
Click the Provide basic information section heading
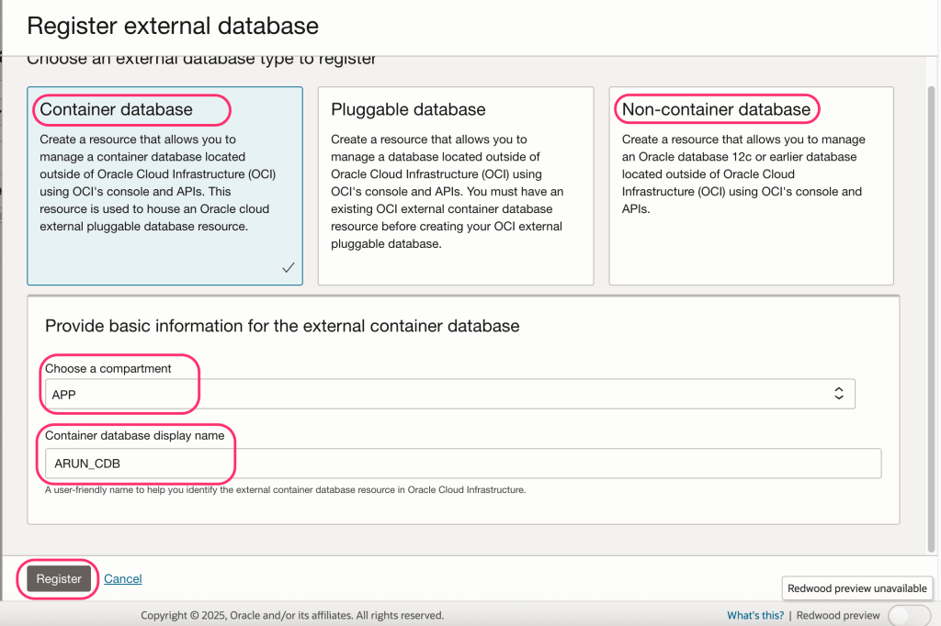[282, 326]
